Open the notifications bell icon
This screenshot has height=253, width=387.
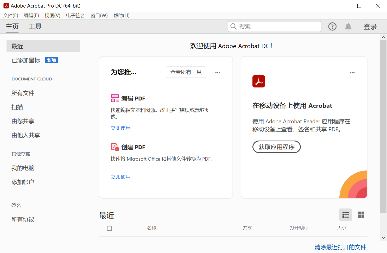348,27
